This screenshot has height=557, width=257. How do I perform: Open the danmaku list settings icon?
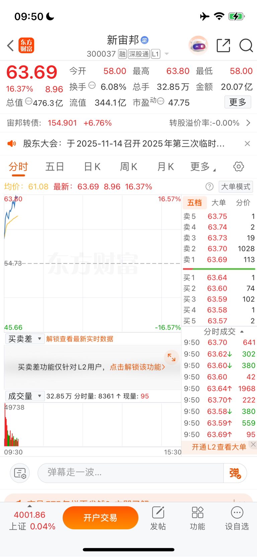20,473
